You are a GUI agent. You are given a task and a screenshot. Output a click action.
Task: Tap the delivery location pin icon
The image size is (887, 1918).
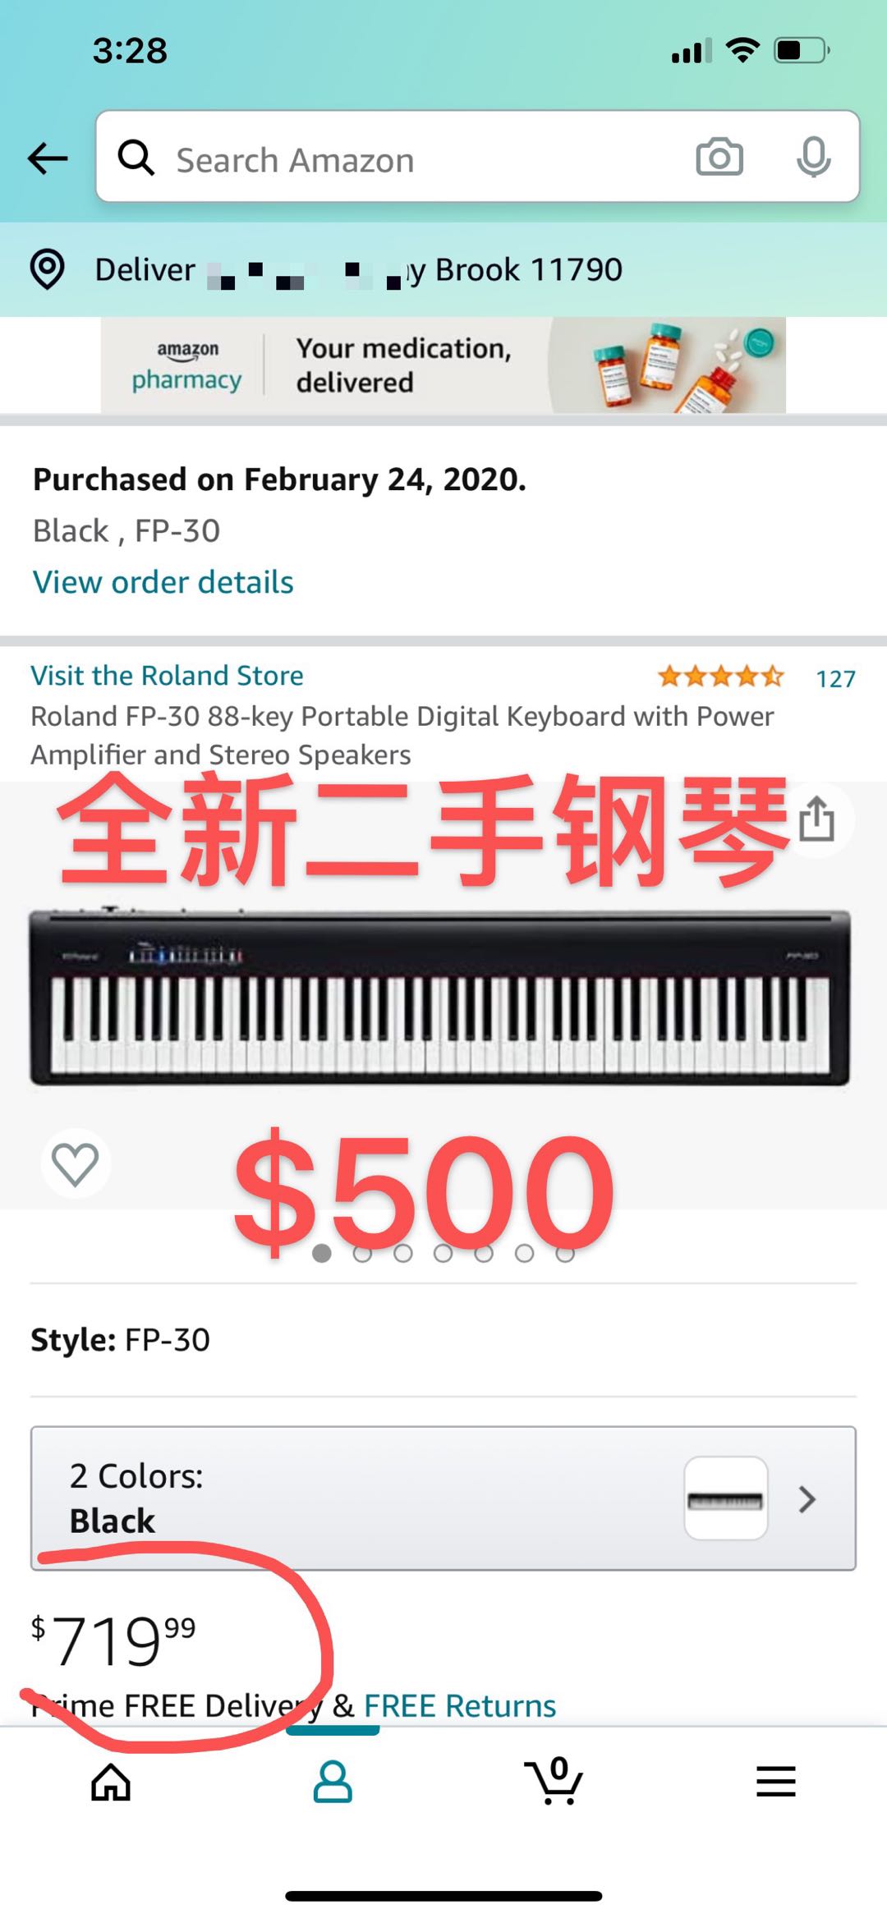(47, 269)
